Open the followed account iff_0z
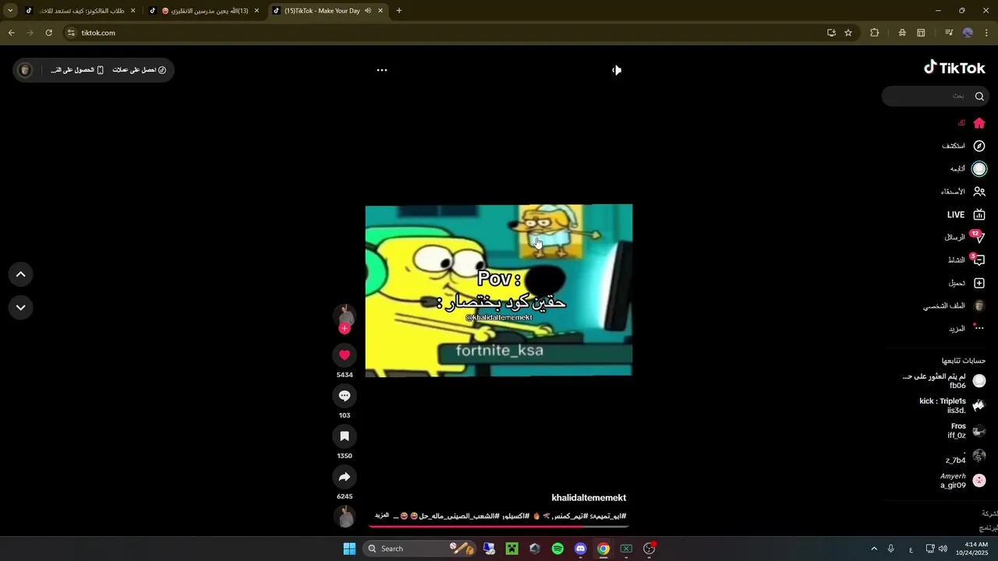 [x=967, y=431]
